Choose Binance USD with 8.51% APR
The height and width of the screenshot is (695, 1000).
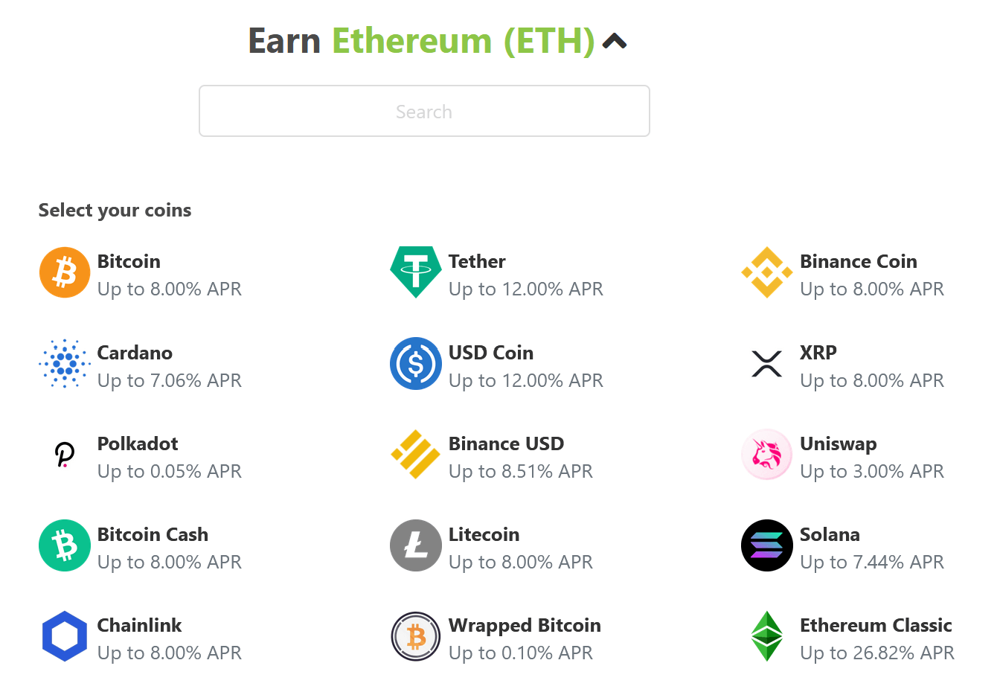tap(506, 455)
